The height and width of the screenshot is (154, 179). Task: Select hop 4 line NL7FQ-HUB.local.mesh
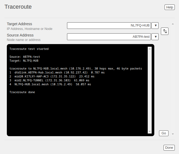coord(50,84)
